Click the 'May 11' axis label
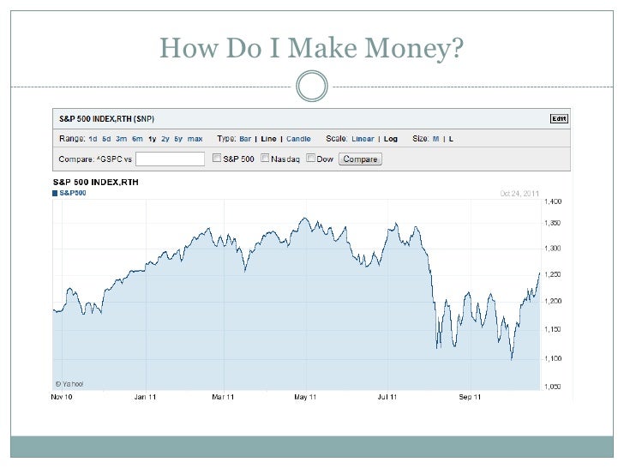The width and height of the screenshot is (624, 468). pos(305,397)
